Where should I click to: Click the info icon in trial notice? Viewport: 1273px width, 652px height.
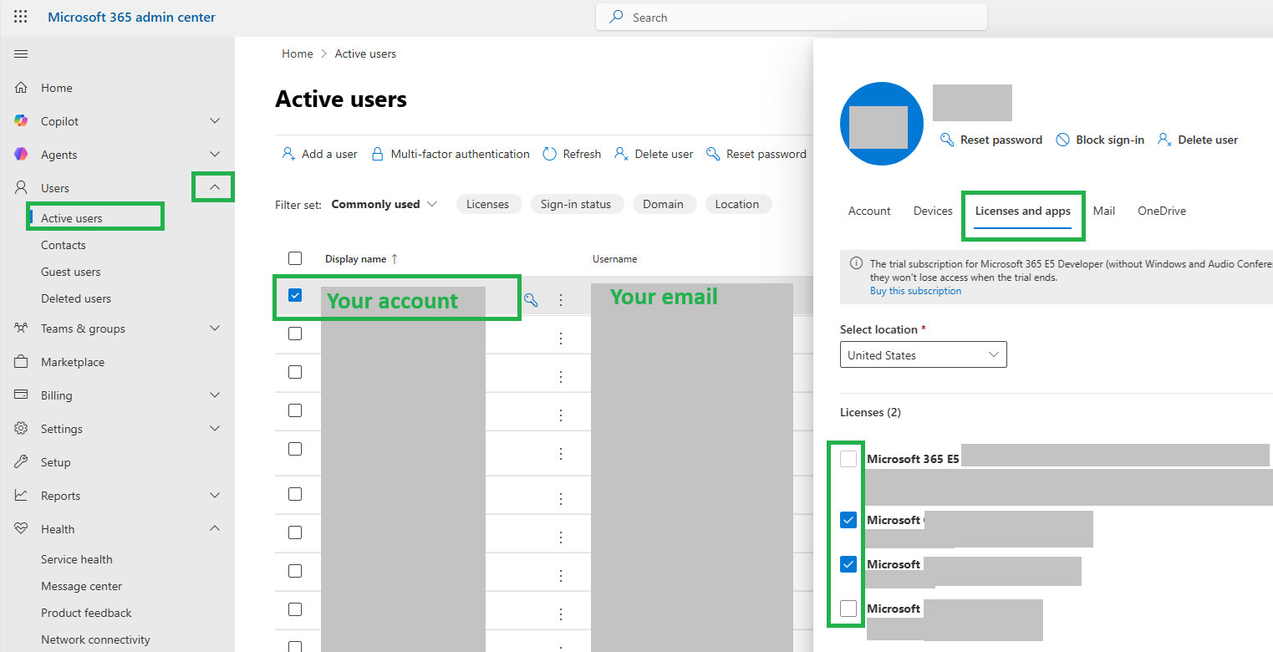(856, 263)
